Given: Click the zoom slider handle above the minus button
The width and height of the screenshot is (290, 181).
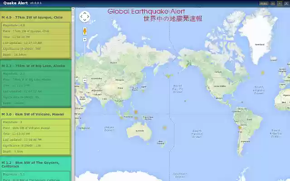Looking at the screenshot, I should click(85, 77).
